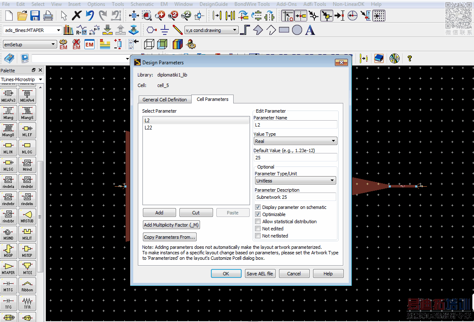Screen dimensions: 474x322
Task: Open the substrate layer stack icon
Action: coord(105,45)
